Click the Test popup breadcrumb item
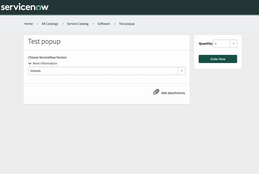Image resolution: width=259 pixels, height=174 pixels. click(127, 24)
